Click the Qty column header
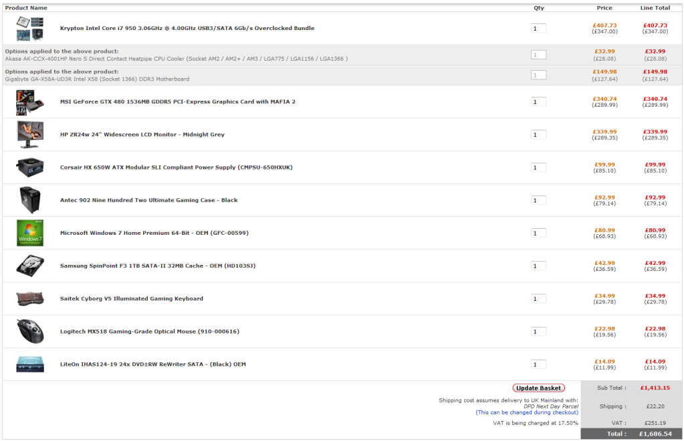The image size is (684, 441). 539,8
